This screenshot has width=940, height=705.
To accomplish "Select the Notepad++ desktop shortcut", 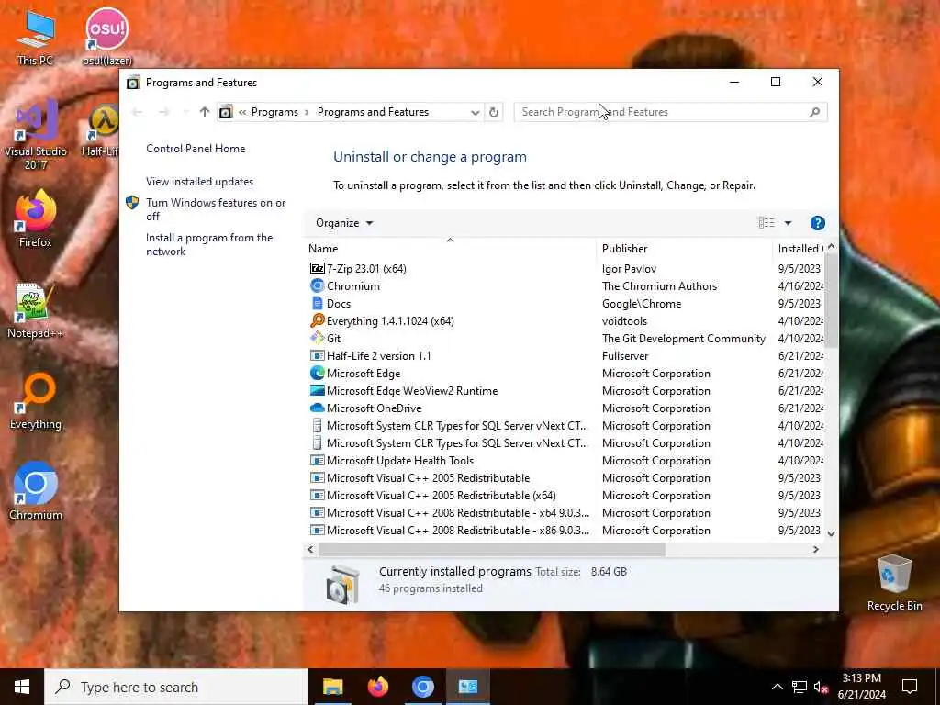I will [x=36, y=310].
